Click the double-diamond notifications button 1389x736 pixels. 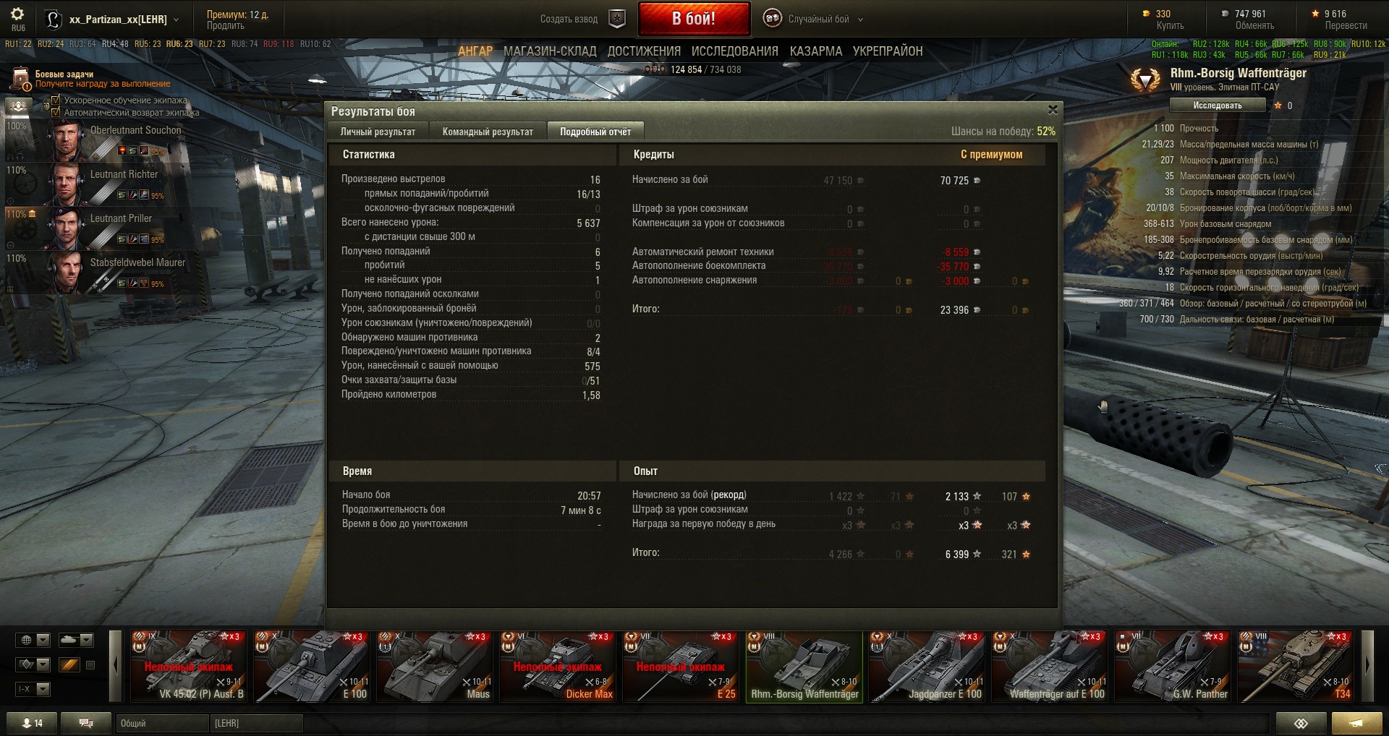[1301, 723]
